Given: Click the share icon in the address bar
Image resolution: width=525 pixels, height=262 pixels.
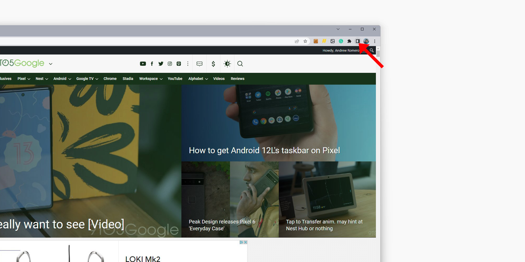Looking at the screenshot, I should click(297, 41).
